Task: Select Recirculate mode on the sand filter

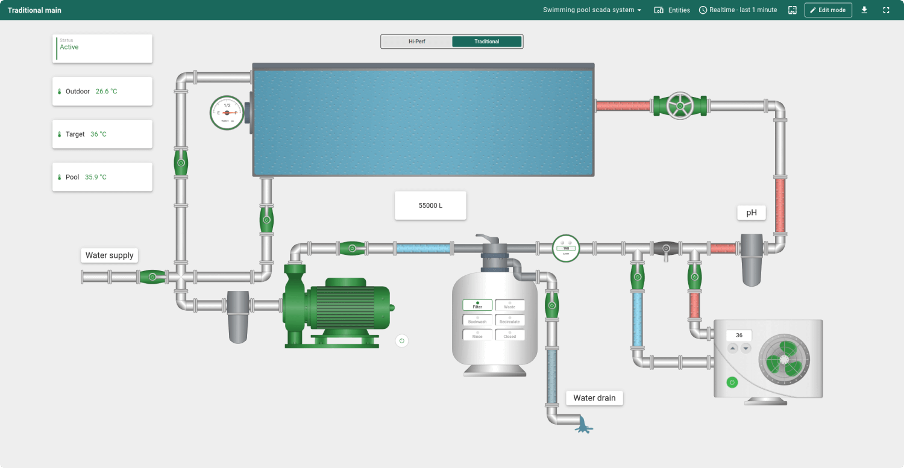Action: [510, 320]
